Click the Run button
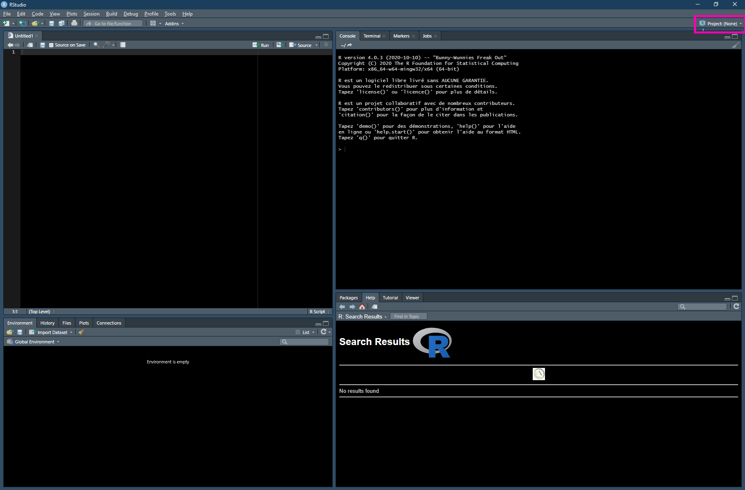 [x=261, y=45]
